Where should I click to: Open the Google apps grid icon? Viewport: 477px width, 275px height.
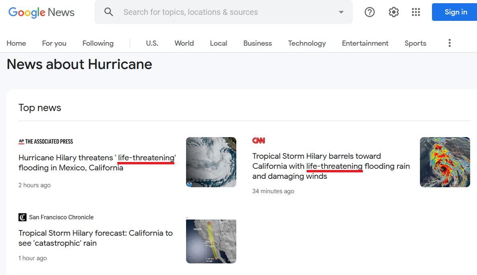[x=416, y=12]
